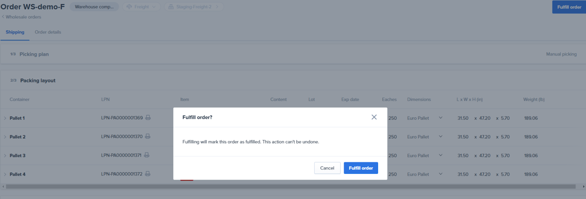586x199 pixels.
Task: Open Euro Pallet dropdown for Pallet 1
Action: [x=440, y=118]
